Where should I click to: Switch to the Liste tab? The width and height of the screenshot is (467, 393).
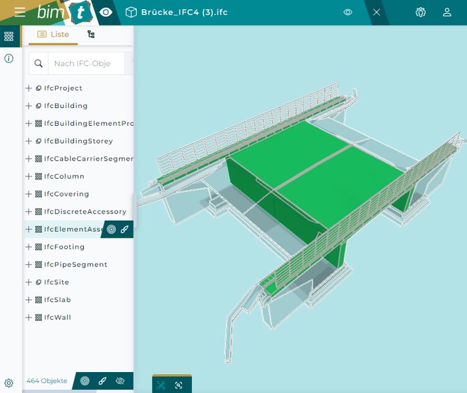click(53, 35)
